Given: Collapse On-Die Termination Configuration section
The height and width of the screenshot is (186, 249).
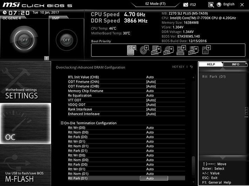Looking at the screenshot, I should point(62,123).
